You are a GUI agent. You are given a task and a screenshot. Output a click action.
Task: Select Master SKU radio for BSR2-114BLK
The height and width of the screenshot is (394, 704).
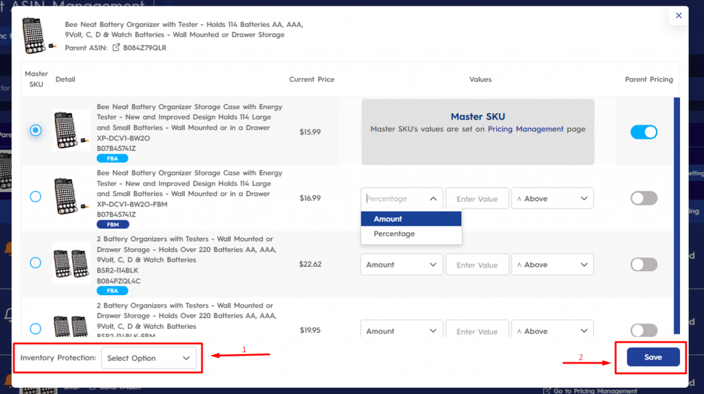[x=36, y=263]
